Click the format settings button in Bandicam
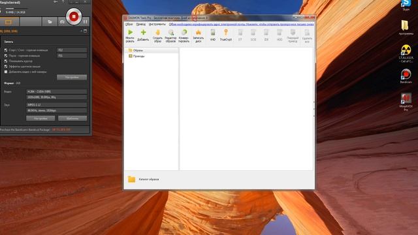This screenshot has width=418, height=235. [40, 118]
